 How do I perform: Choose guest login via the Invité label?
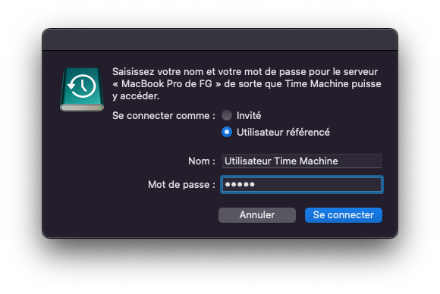[x=249, y=115]
